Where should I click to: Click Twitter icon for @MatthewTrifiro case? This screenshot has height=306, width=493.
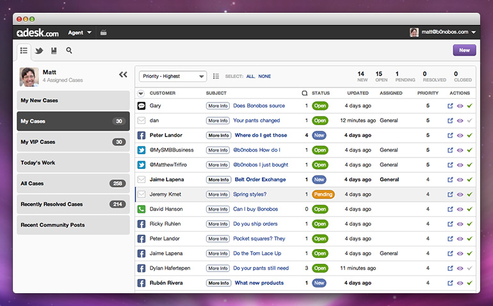pyautogui.click(x=141, y=165)
